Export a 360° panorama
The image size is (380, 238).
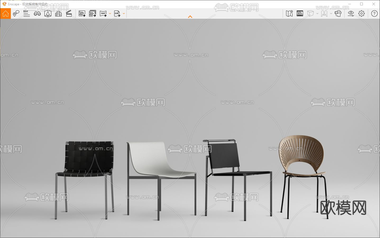tap(103, 13)
